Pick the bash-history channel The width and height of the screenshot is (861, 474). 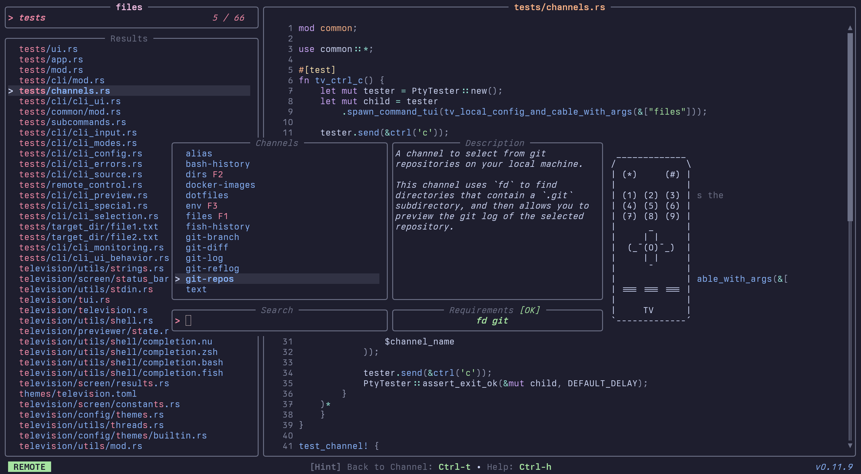218,164
